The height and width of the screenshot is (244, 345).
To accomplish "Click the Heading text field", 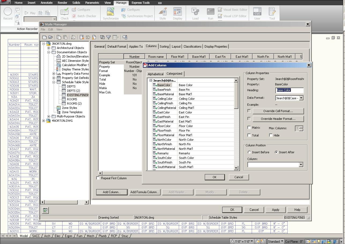I will 289,90.
